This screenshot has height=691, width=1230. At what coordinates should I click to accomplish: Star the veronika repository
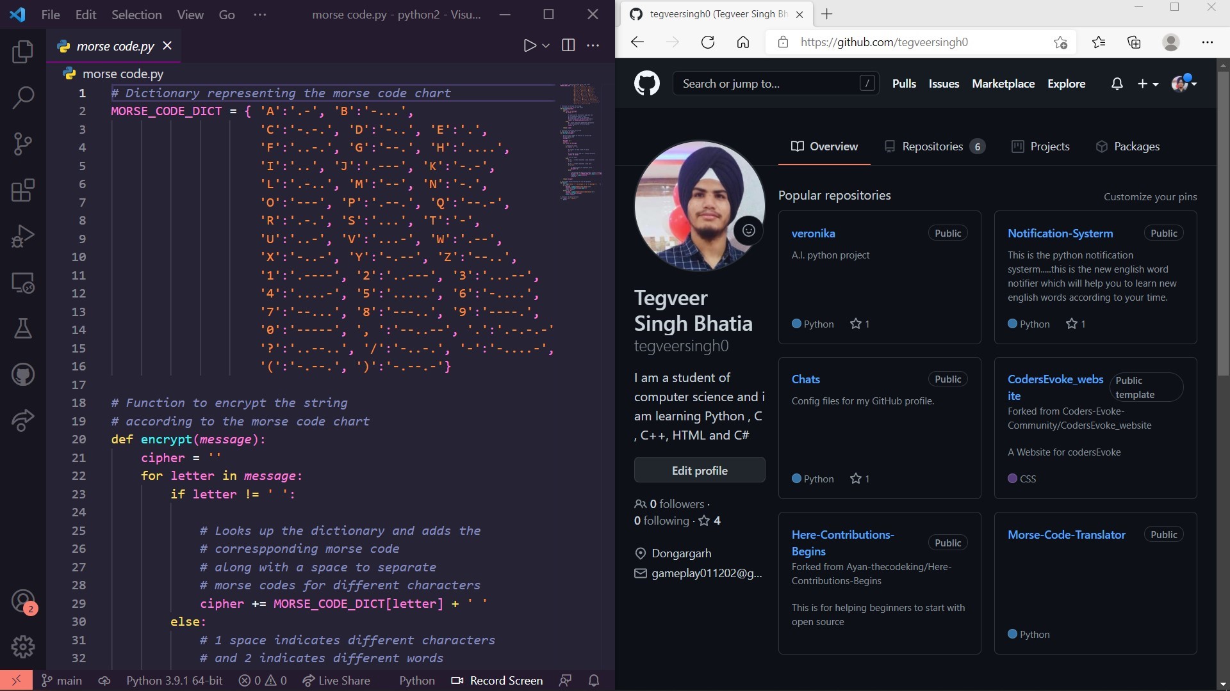click(855, 324)
